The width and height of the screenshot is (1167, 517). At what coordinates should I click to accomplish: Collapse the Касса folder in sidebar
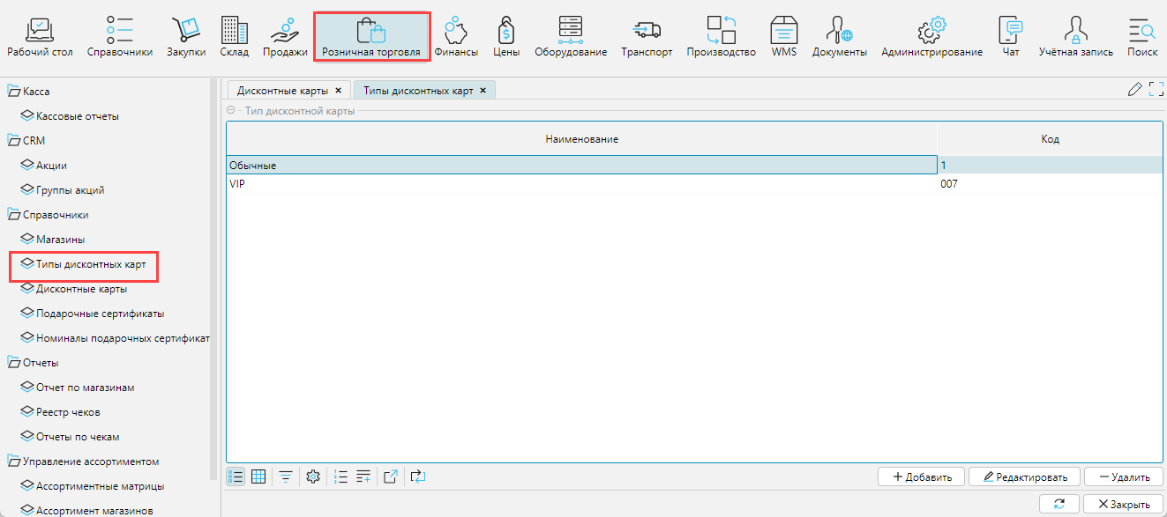(14, 92)
